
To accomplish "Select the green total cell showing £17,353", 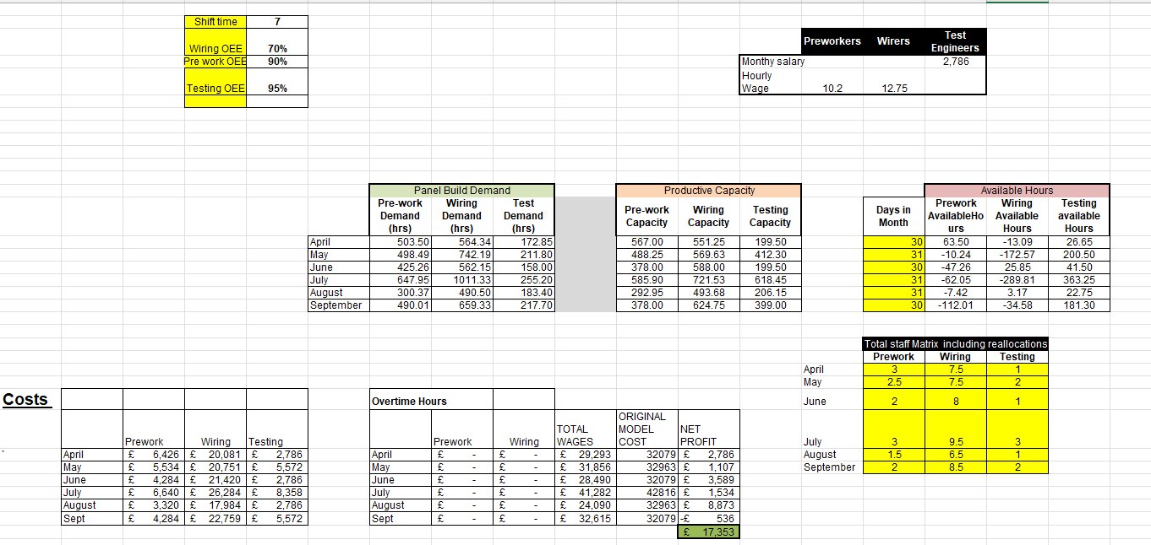I will pyautogui.click(x=708, y=531).
